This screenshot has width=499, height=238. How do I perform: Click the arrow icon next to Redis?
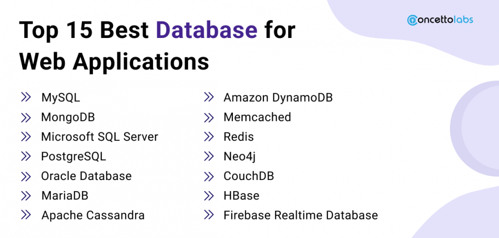[x=209, y=137]
